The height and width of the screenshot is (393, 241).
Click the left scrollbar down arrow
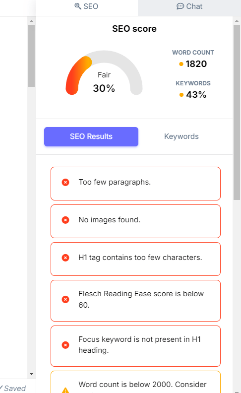coord(31,374)
